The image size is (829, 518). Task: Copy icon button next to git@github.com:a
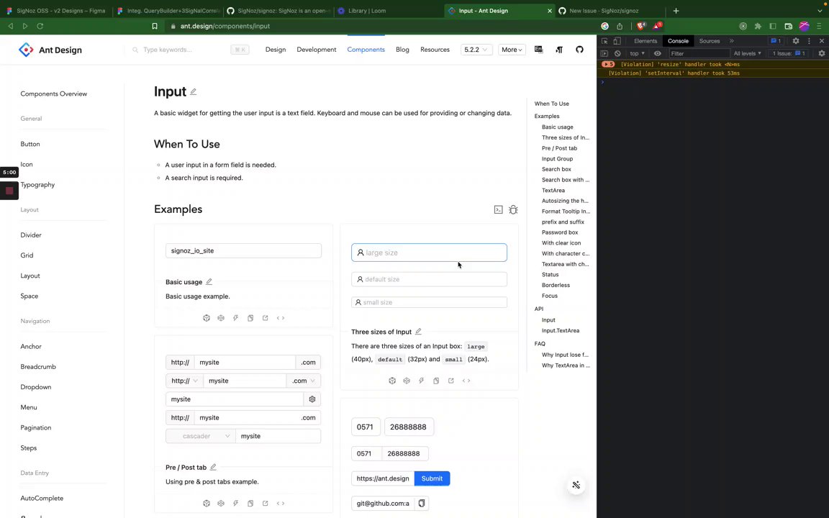point(422,503)
